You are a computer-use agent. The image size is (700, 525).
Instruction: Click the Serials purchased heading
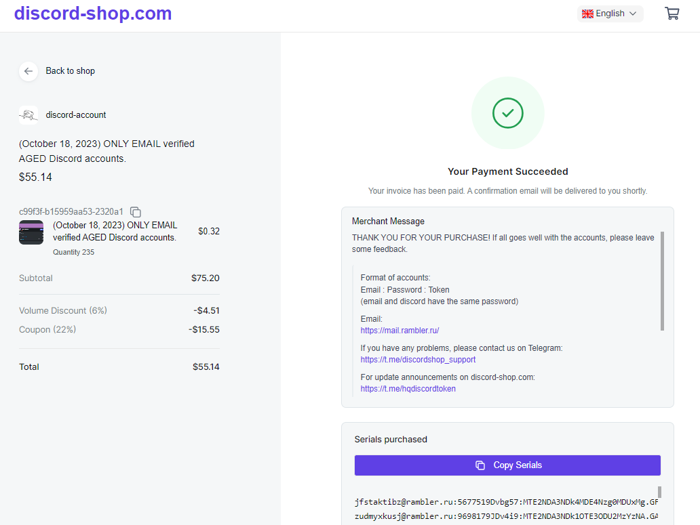coord(391,440)
